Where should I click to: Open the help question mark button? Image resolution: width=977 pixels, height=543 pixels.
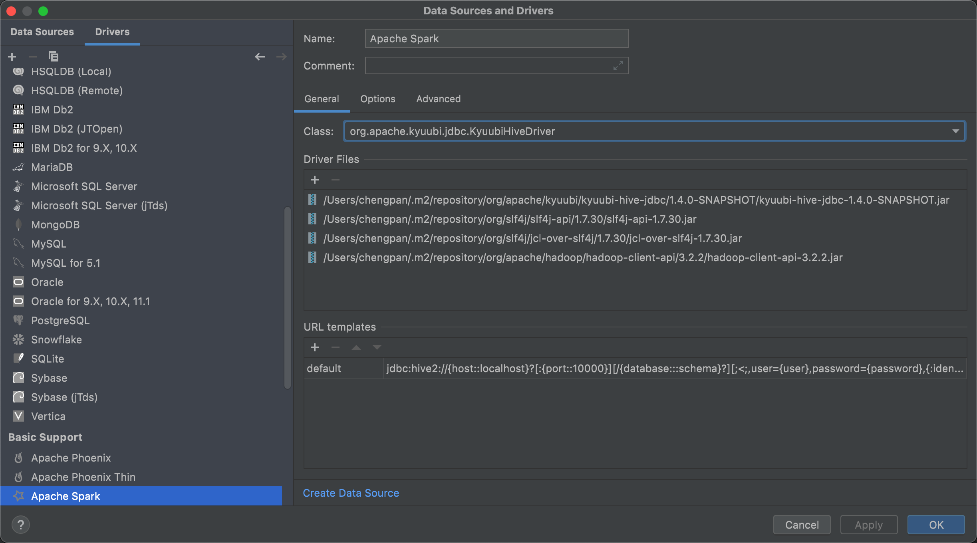click(x=21, y=525)
